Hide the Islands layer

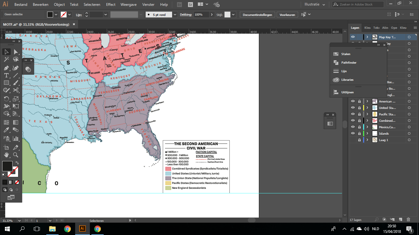(x=353, y=133)
